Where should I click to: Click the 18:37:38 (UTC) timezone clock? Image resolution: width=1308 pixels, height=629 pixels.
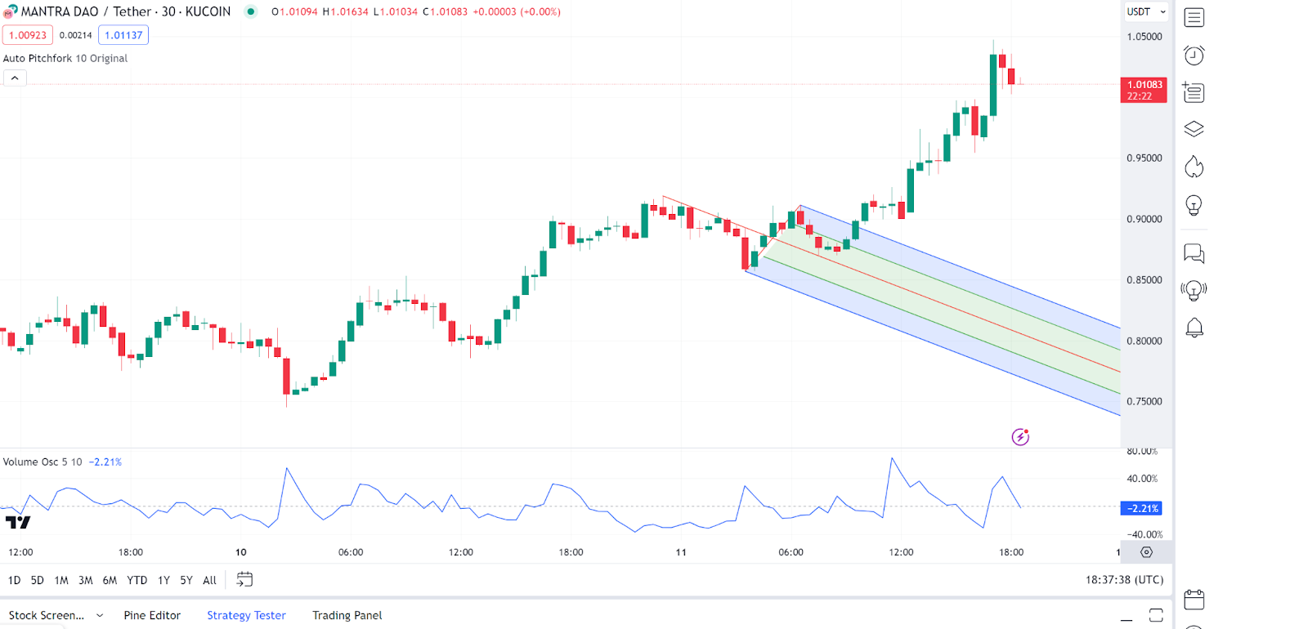coord(1124,579)
